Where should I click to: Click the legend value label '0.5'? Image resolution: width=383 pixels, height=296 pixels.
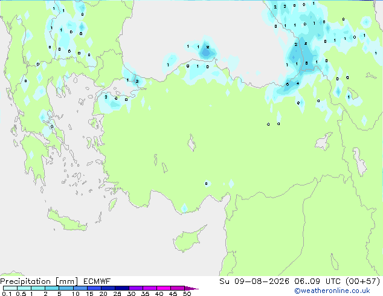click(x=21, y=294)
